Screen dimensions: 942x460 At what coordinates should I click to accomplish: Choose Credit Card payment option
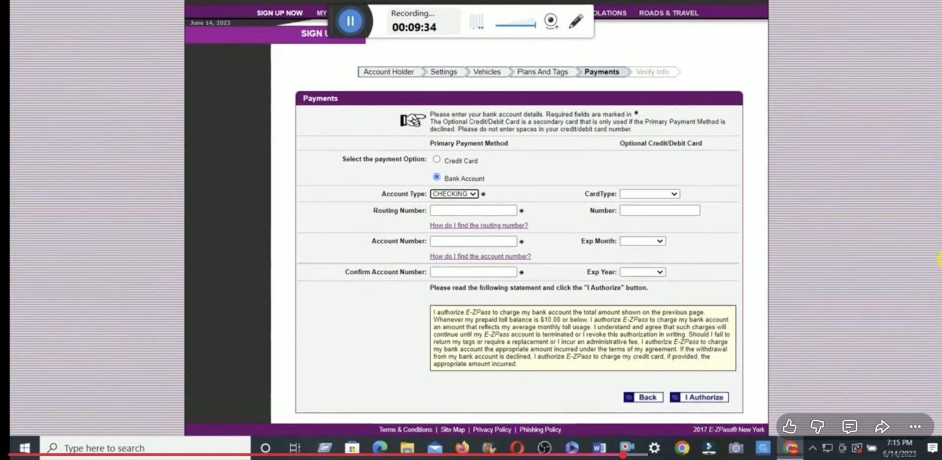(x=436, y=160)
